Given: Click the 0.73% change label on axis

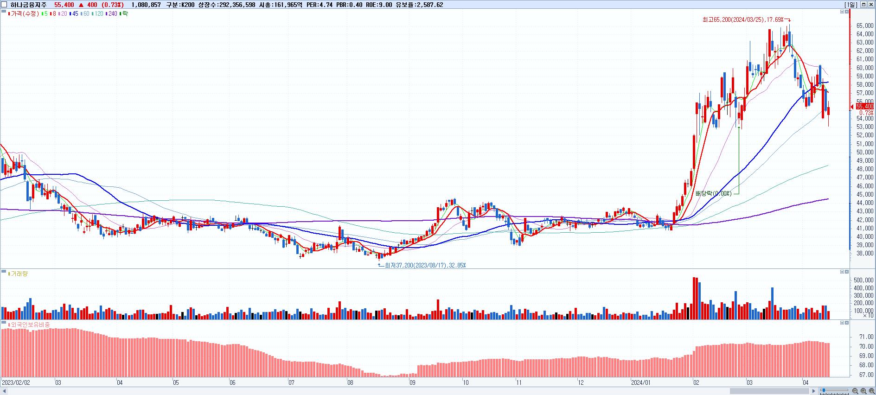Looking at the screenshot, I should point(866,113).
